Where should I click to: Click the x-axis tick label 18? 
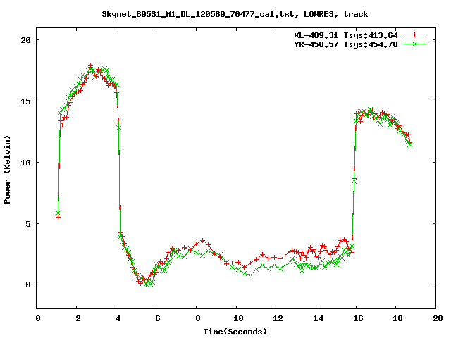tap(397, 318)
